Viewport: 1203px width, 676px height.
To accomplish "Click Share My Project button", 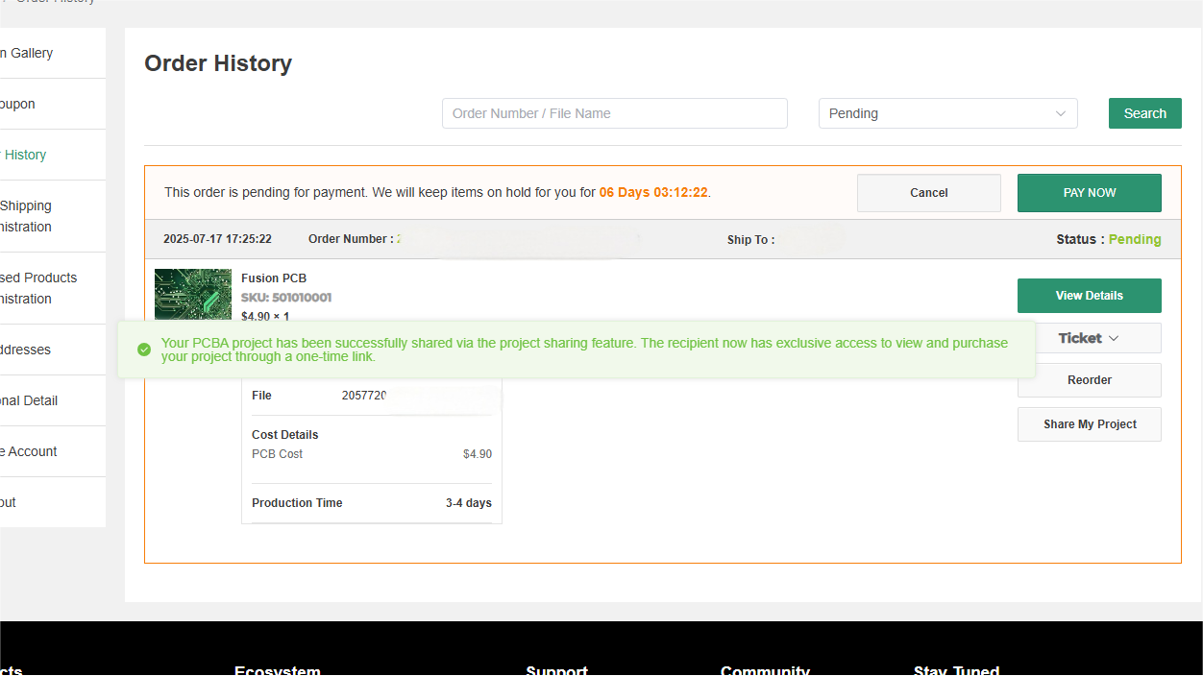I will tap(1089, 424).
